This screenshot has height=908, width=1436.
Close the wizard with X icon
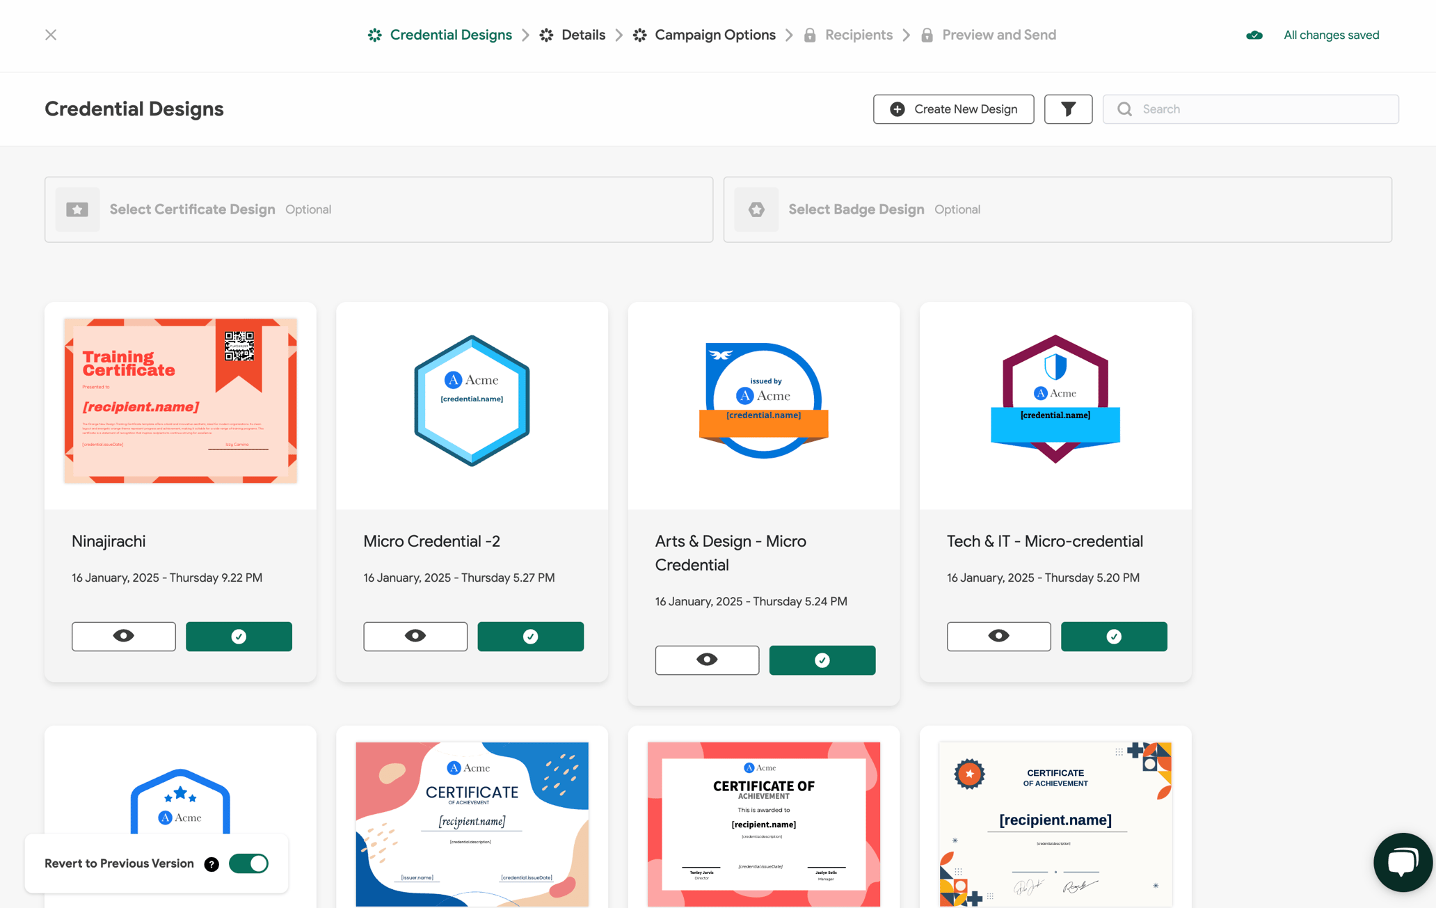point(51,35)
